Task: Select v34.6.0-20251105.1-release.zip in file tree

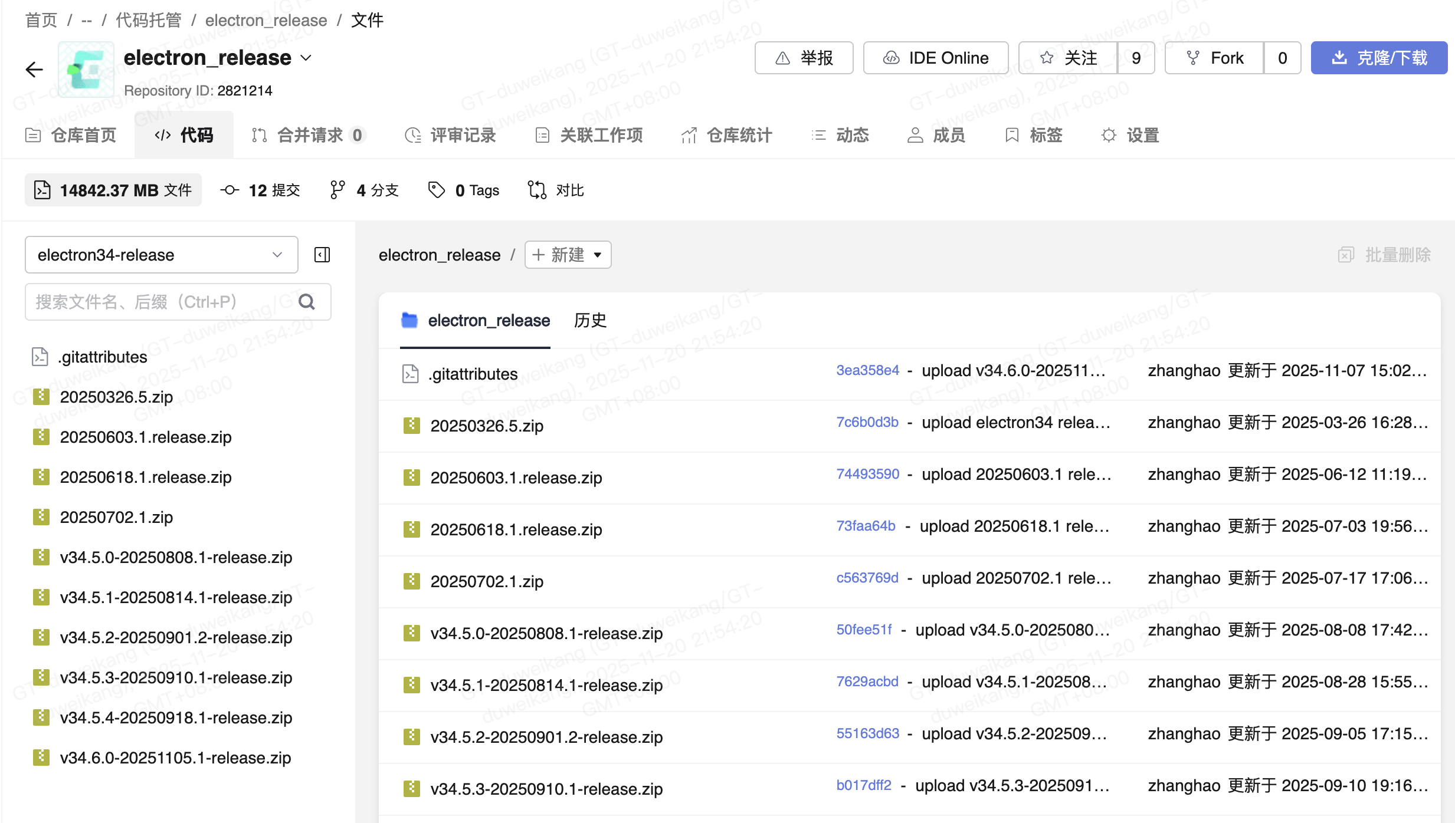Action: coord(175,758)
